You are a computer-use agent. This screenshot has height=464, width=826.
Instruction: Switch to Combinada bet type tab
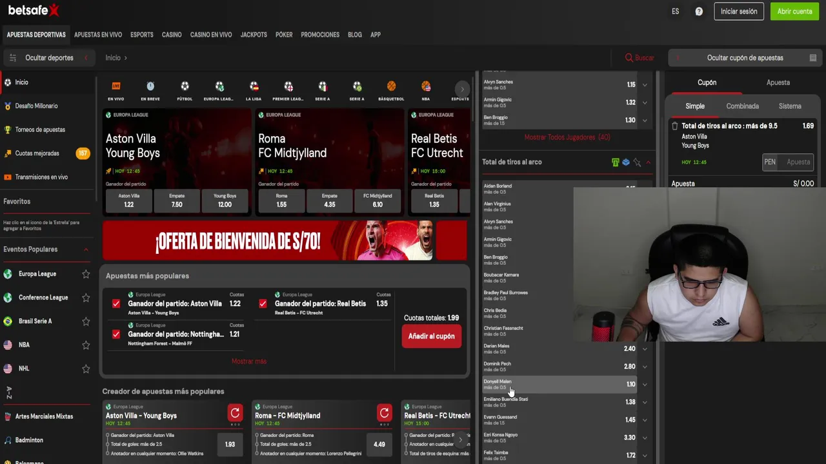pos(742,106)
